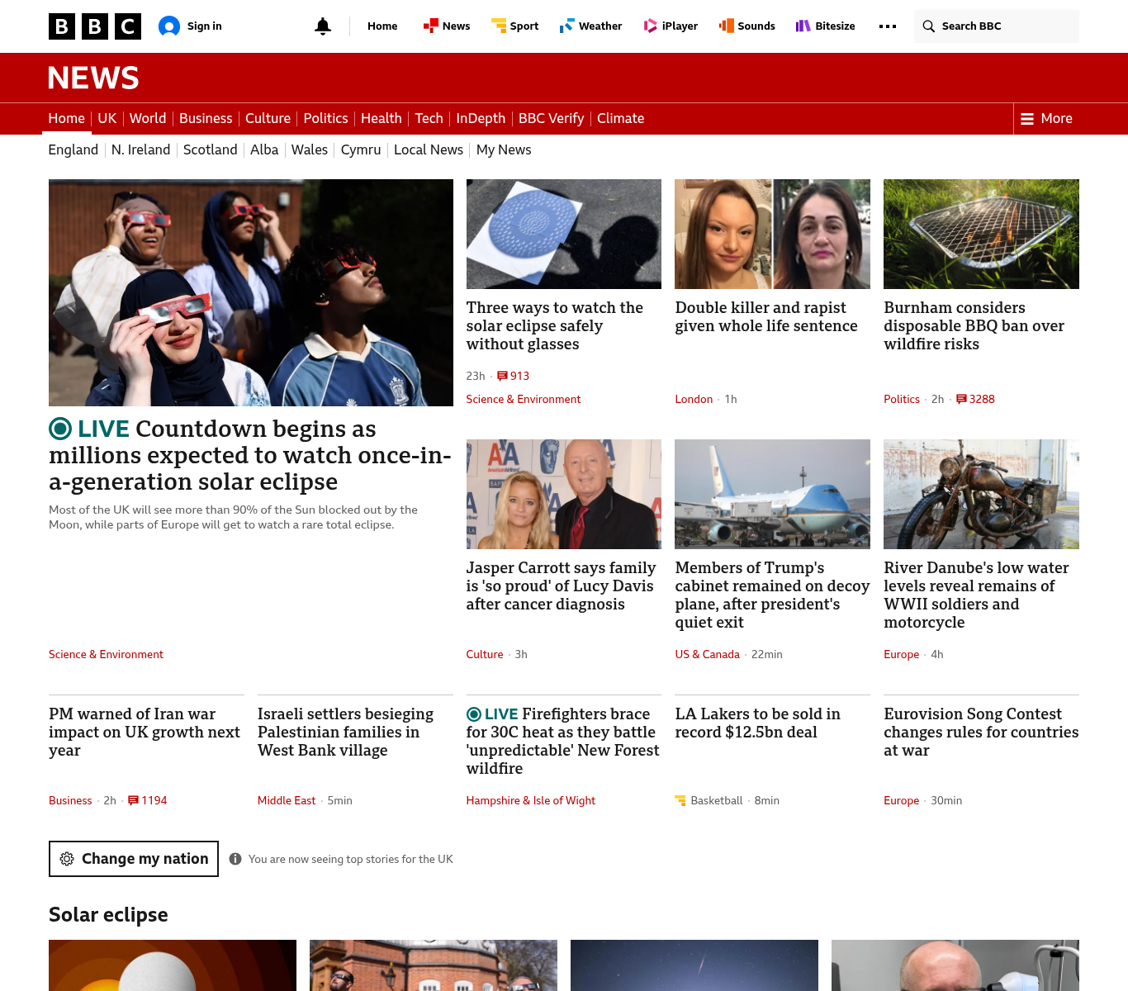Viewport: 1128px width, 991px height.
Task: Click the Middle East topic tag
Action: coord(287,800)
